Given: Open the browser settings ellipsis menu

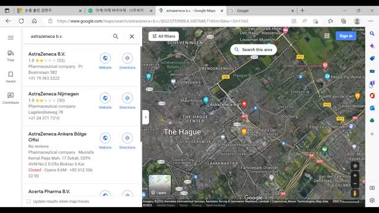Looking at the screenshot, I should click(371, 21).
